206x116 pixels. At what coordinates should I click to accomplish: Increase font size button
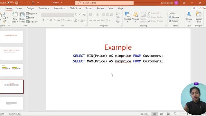click(x=76, y=15)
